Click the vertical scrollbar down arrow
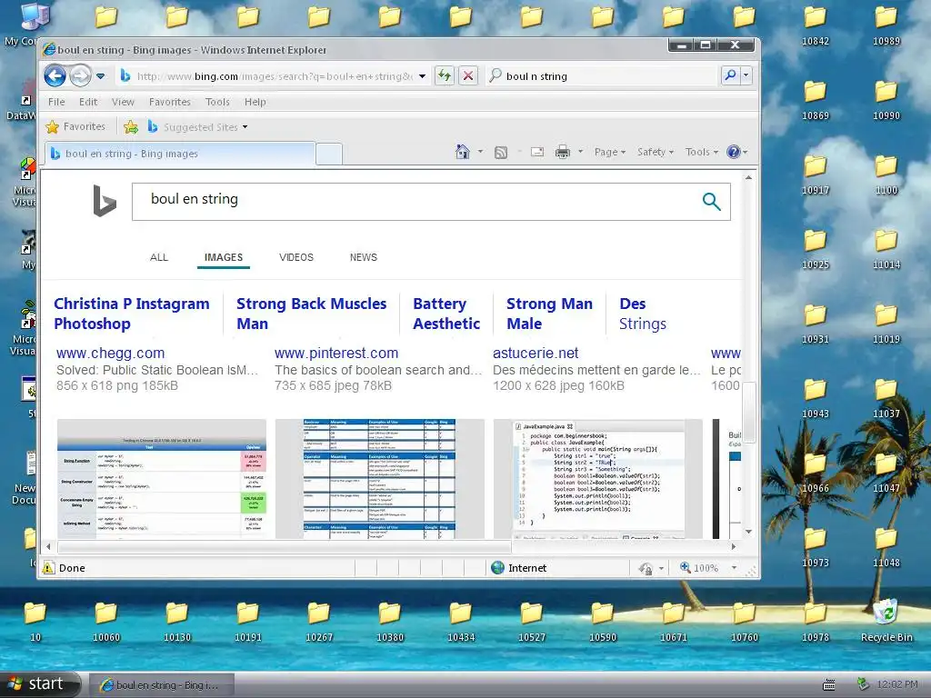This screenshot has height=698, width=931. [x=749, y=532]
